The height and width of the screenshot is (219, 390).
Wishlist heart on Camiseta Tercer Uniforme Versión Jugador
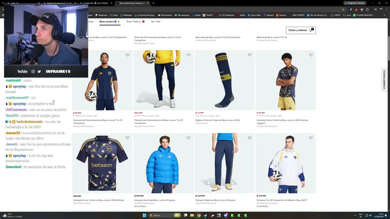(311, 55)
